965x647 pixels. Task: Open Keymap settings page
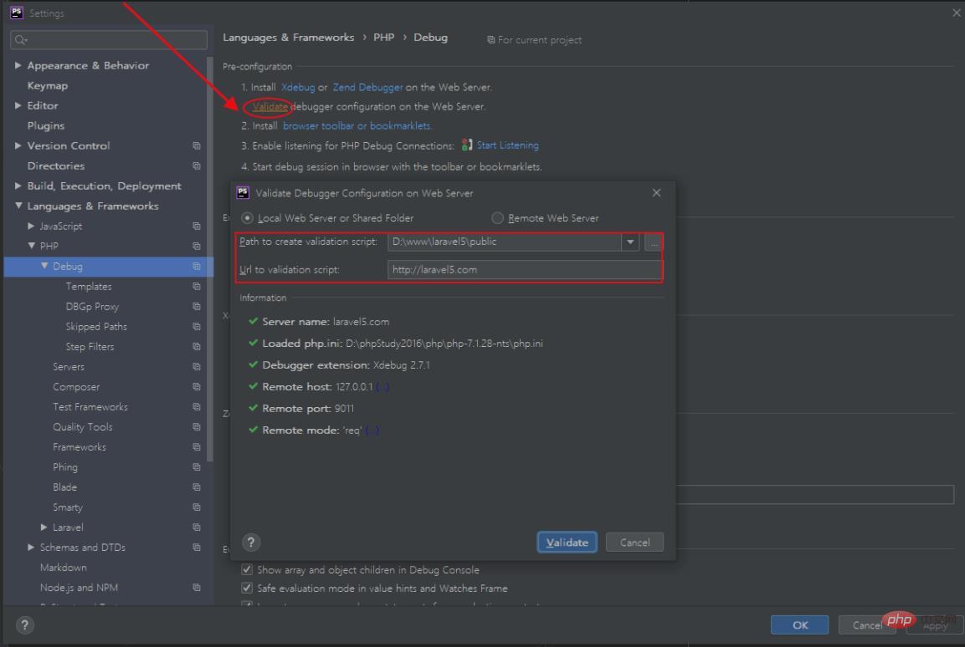(x=48, y=85)
